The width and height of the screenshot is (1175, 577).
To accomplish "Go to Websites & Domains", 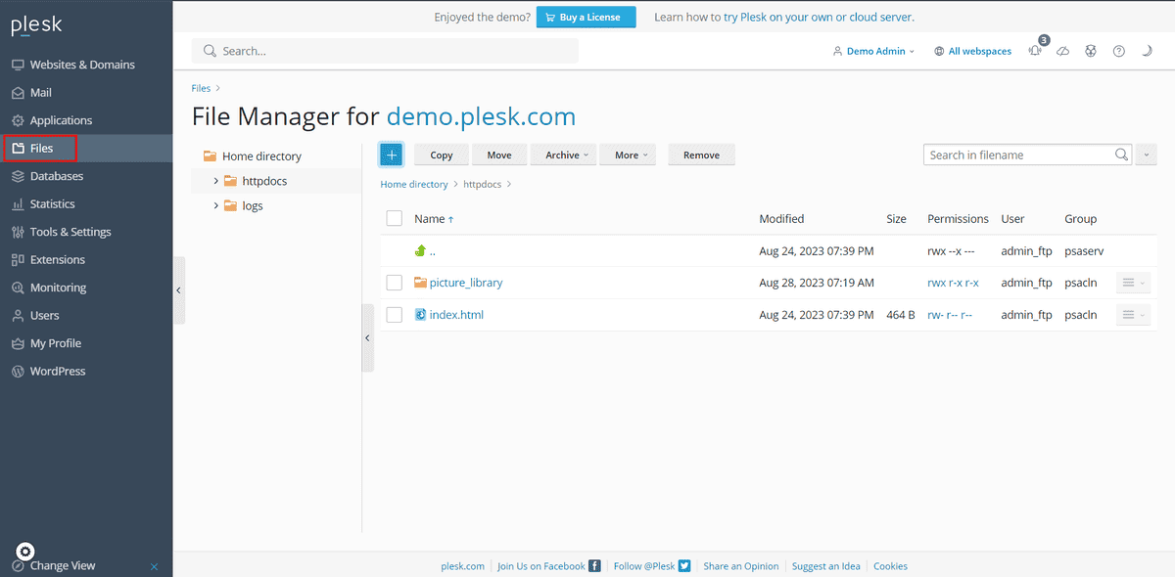I will tap(82, 65).
